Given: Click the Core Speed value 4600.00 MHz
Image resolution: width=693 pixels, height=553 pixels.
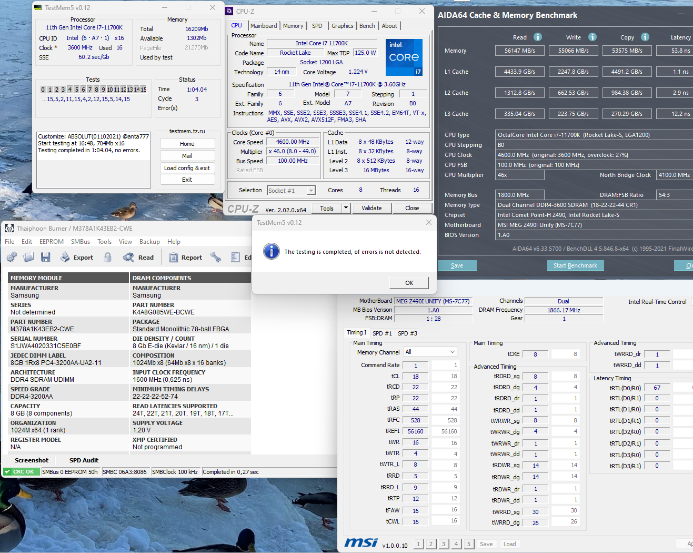Looking at the screenshot, I should pyautogui.click(x=293, y=142).
